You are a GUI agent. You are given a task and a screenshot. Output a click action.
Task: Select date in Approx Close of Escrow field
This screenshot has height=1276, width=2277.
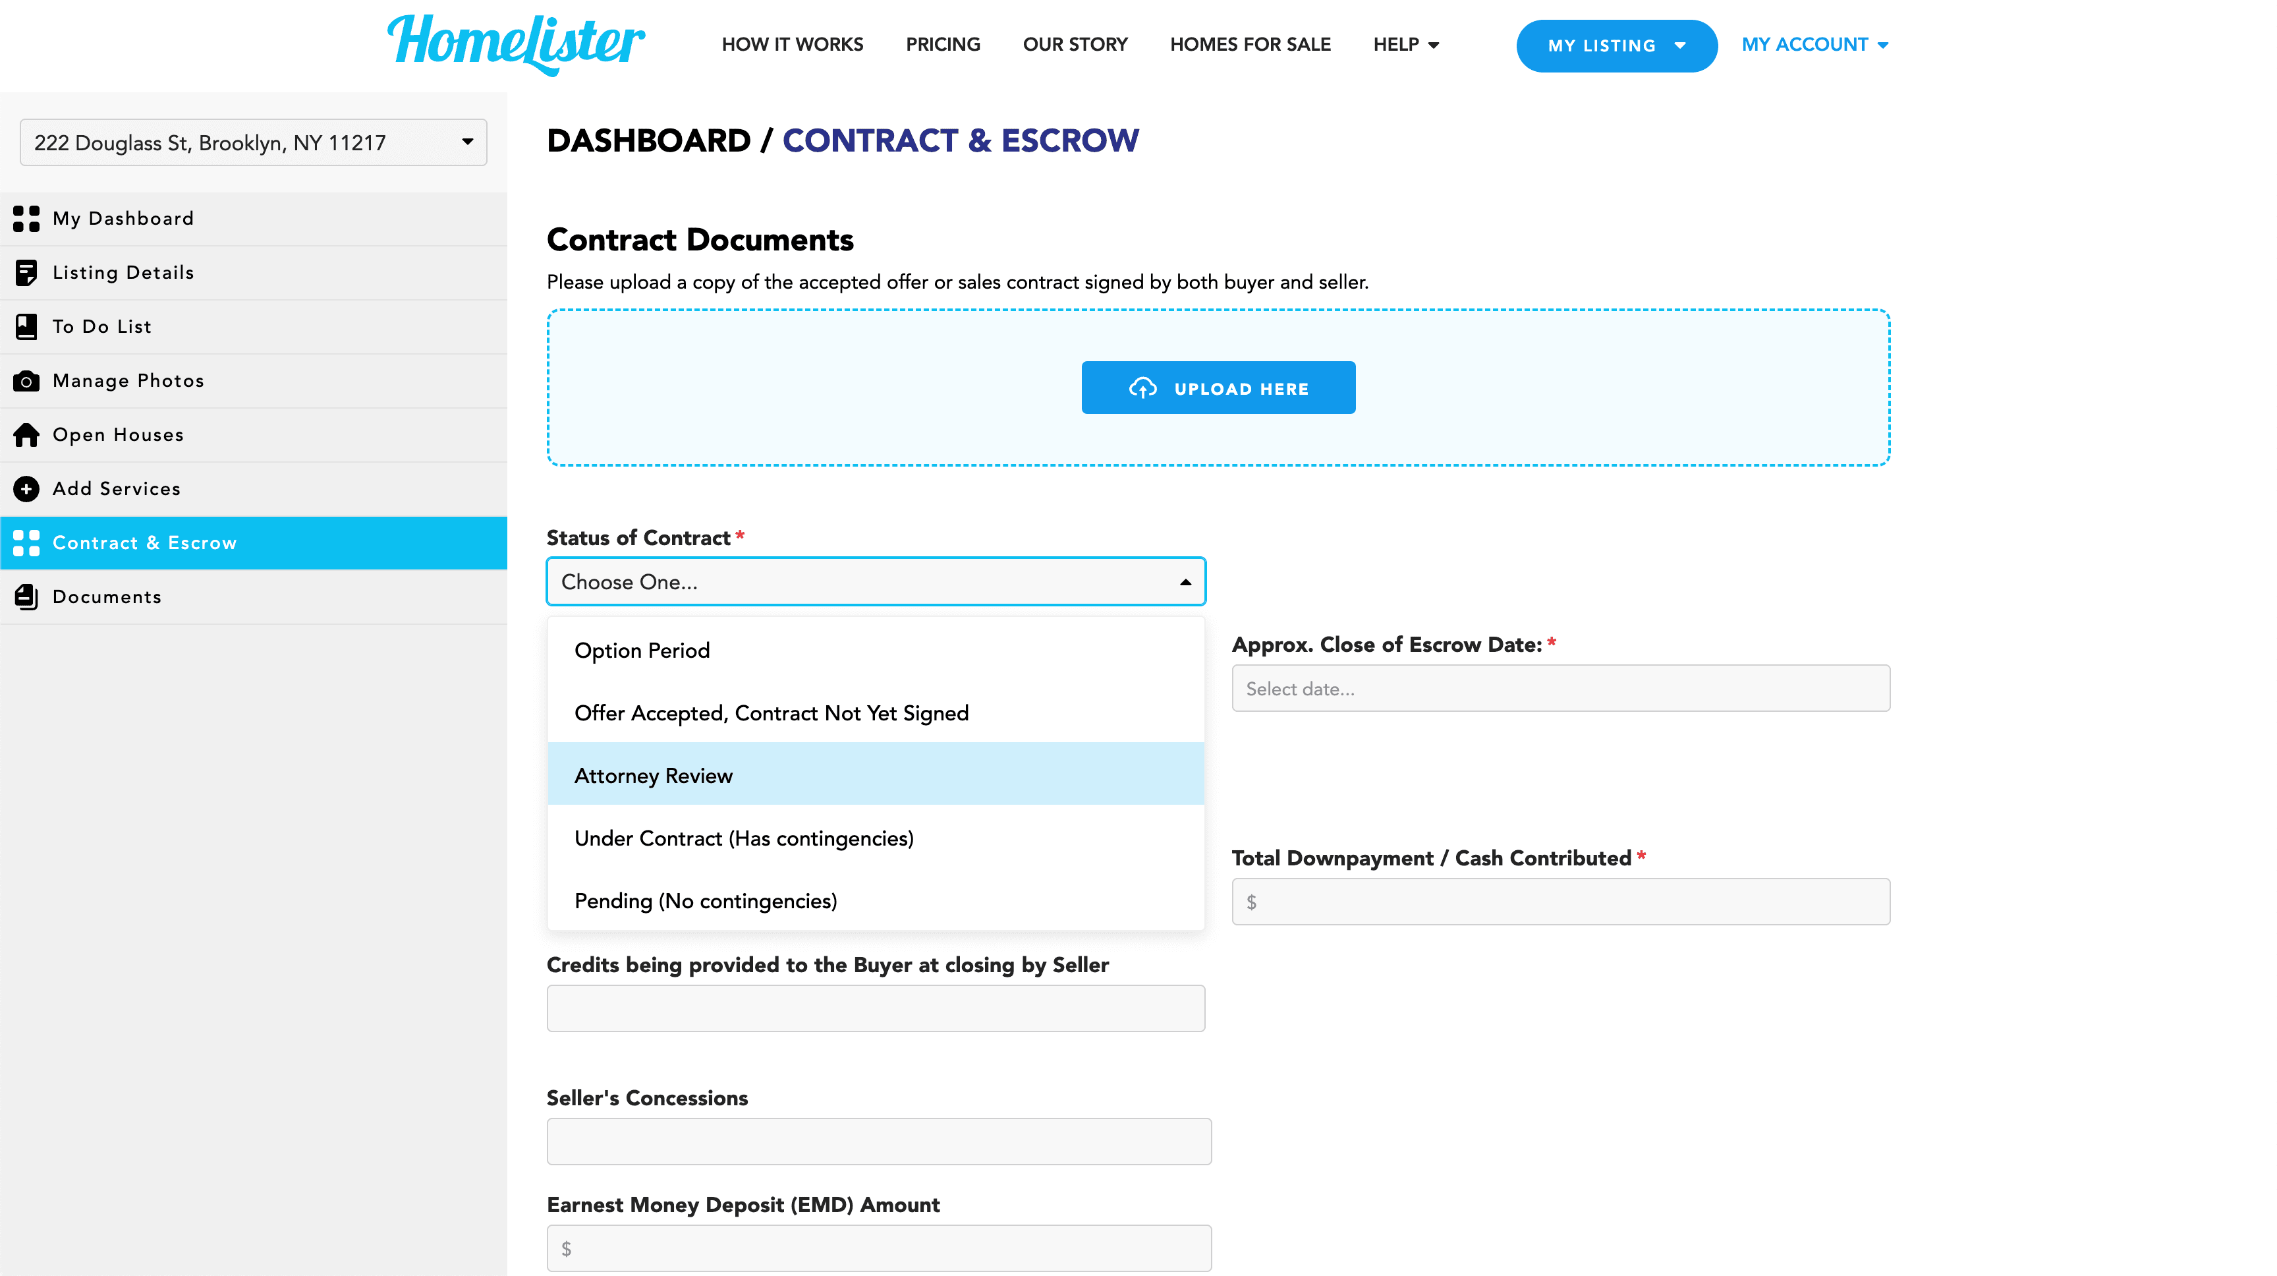(x=1561, y=688)
